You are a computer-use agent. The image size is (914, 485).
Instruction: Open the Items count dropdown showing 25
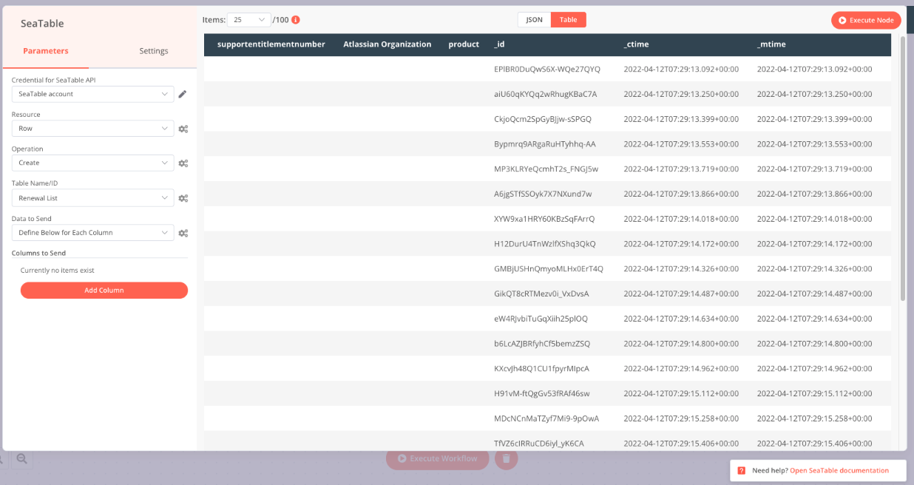click(246, 19)
